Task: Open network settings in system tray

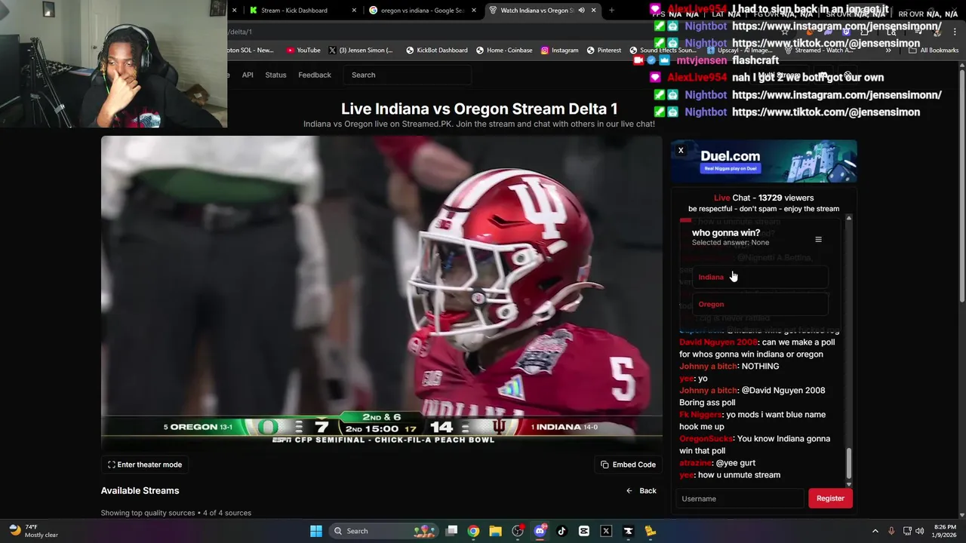Action: click(x=907, y=531)
